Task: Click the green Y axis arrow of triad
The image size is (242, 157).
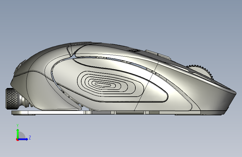Action: (18, 134)
